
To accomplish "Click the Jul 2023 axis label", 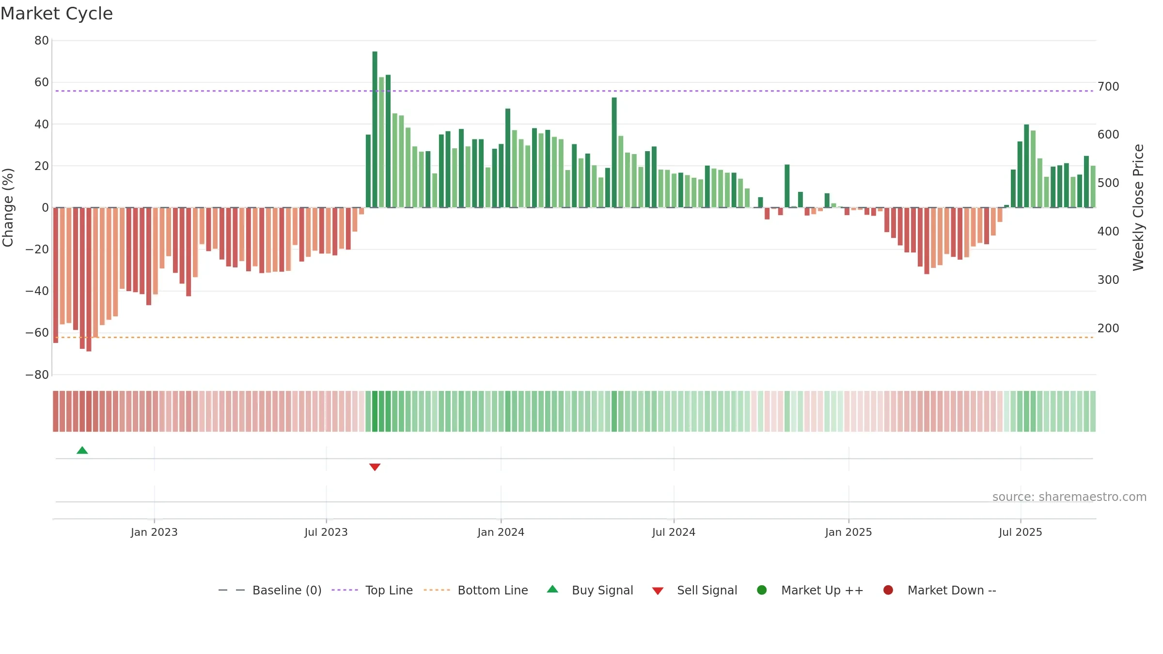I will point(326,532).
